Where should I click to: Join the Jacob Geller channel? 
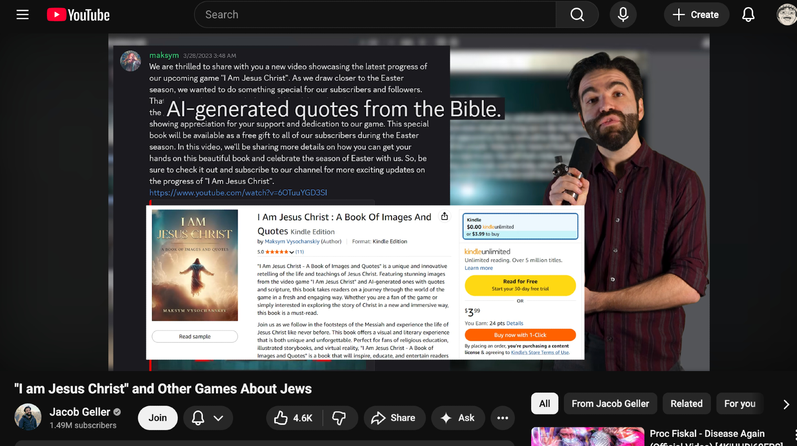coord(157,418)
